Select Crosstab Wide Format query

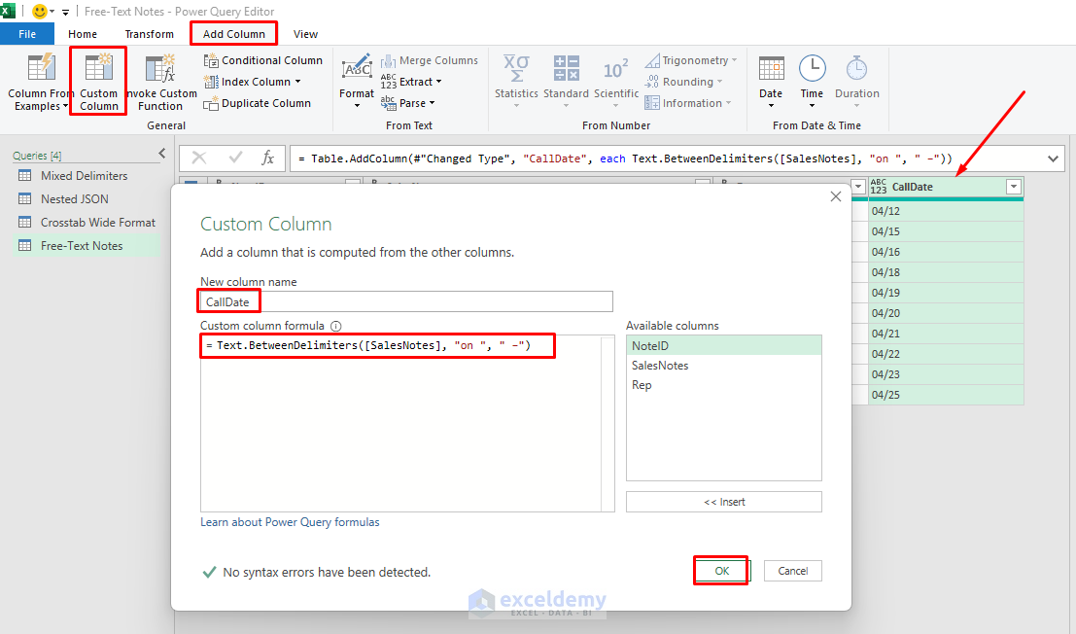pyautogui.click(x=97, y=223)
